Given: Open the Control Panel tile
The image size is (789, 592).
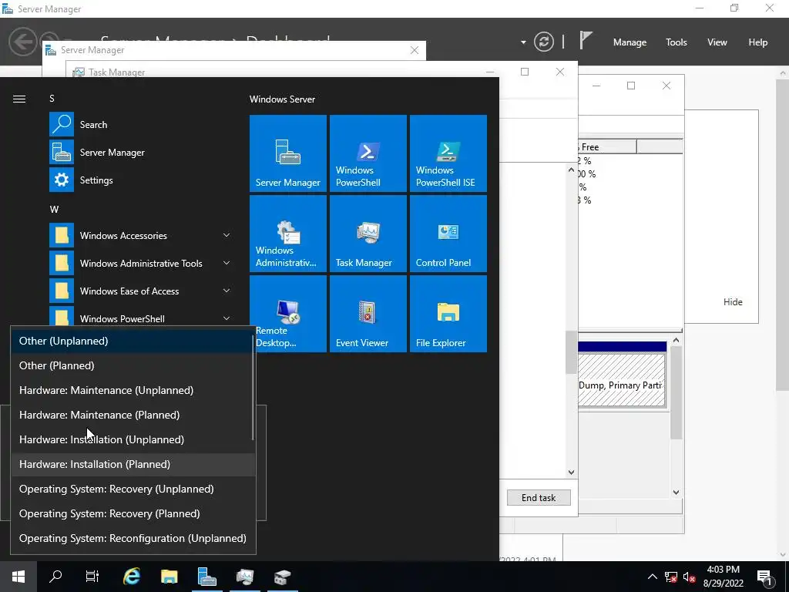Looking at the screenshot, I should click(x=448, y=233).
